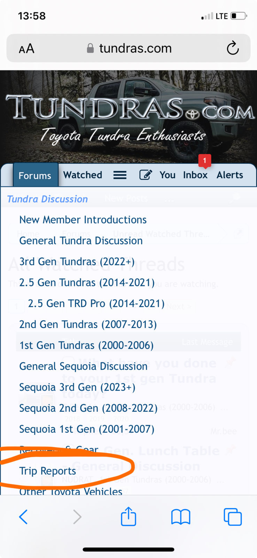Screen dimensions: 257x558
Task: Open New Member Introductions forum
Action: point(83,220)
